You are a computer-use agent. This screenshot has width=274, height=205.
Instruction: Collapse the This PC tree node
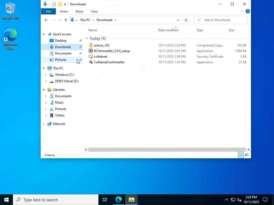point(44,68)
